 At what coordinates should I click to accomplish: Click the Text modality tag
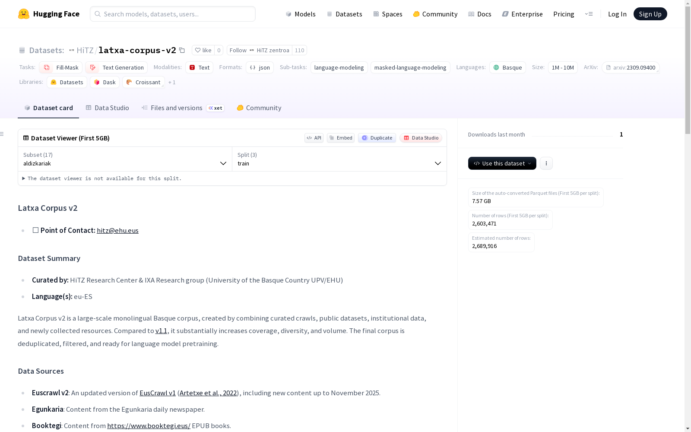tap(200, 67)
